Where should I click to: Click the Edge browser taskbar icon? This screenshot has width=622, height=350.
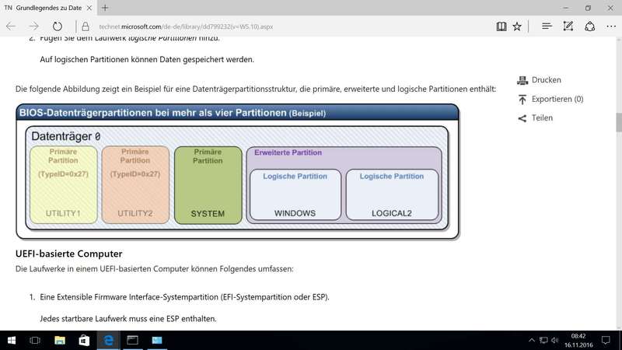(108, 341)
